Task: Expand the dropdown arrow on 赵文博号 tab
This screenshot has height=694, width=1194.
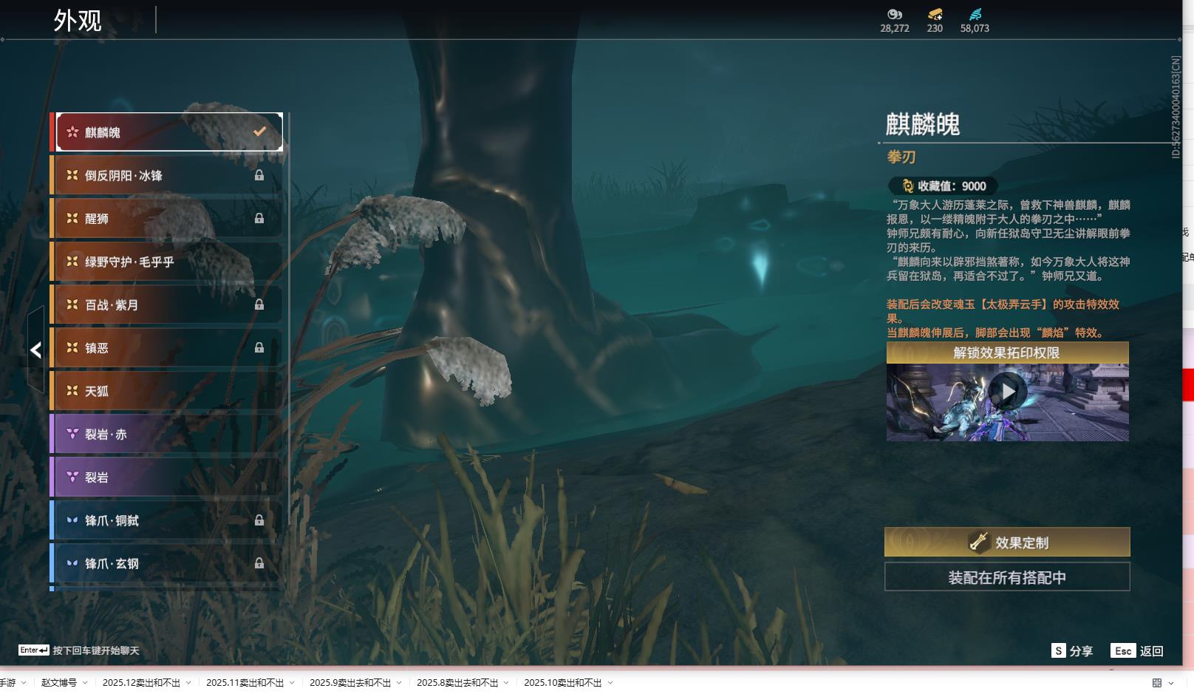Action: 85,682
